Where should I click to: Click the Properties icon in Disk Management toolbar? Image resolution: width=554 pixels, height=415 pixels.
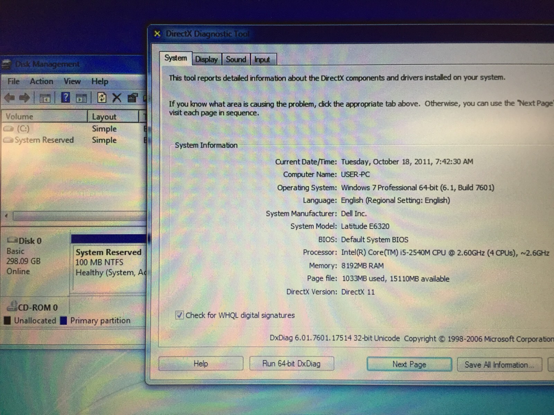(x=132, y=98)
